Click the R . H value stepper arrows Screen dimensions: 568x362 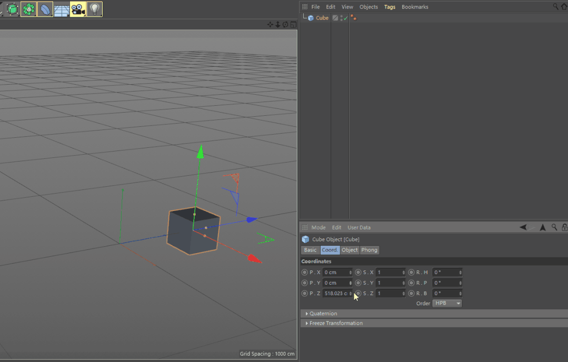(461, 272)
